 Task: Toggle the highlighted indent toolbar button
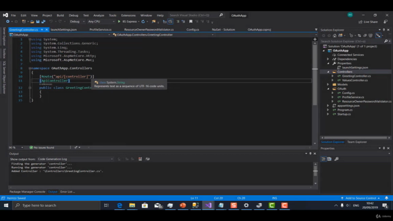click(x=170, y=21)
